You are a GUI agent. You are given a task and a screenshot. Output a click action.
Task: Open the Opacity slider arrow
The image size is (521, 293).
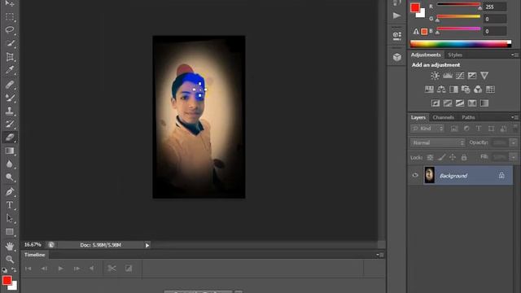[x=514, y=142]
